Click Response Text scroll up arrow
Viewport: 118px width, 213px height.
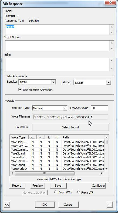[x=112, y=27]
